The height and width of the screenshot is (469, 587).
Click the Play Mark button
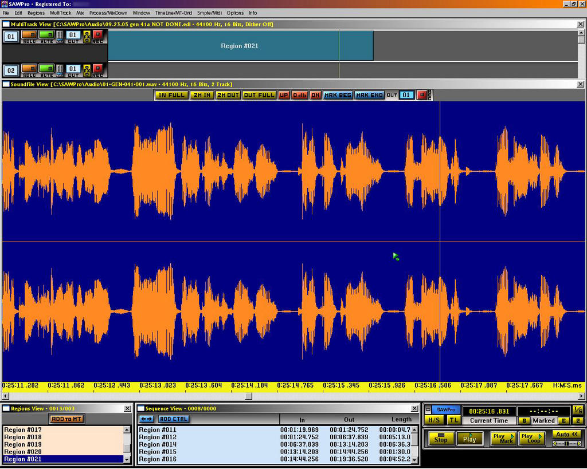point(503,438)
